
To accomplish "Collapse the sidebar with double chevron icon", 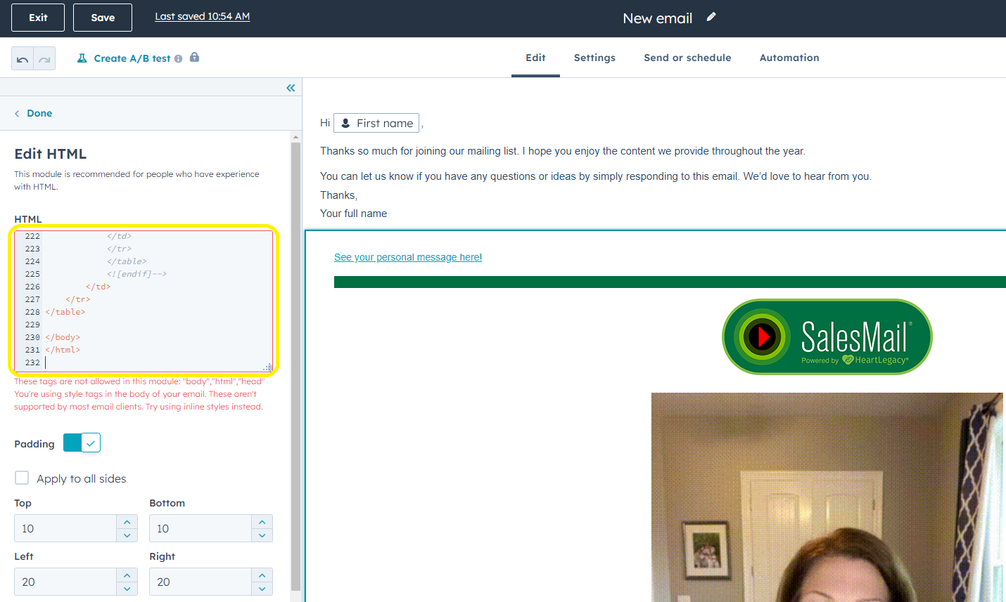I will click(291, 88).
